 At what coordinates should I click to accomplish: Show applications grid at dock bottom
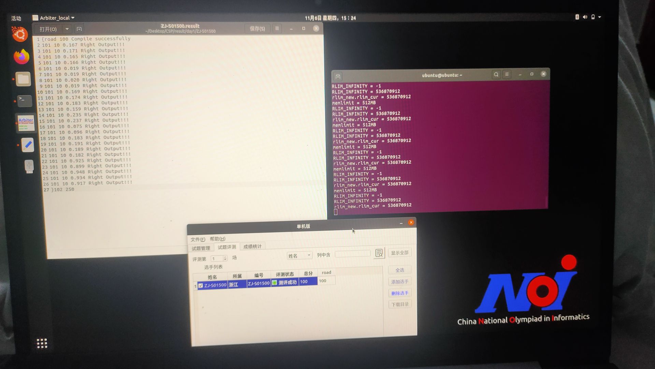(x=42, y=343)
